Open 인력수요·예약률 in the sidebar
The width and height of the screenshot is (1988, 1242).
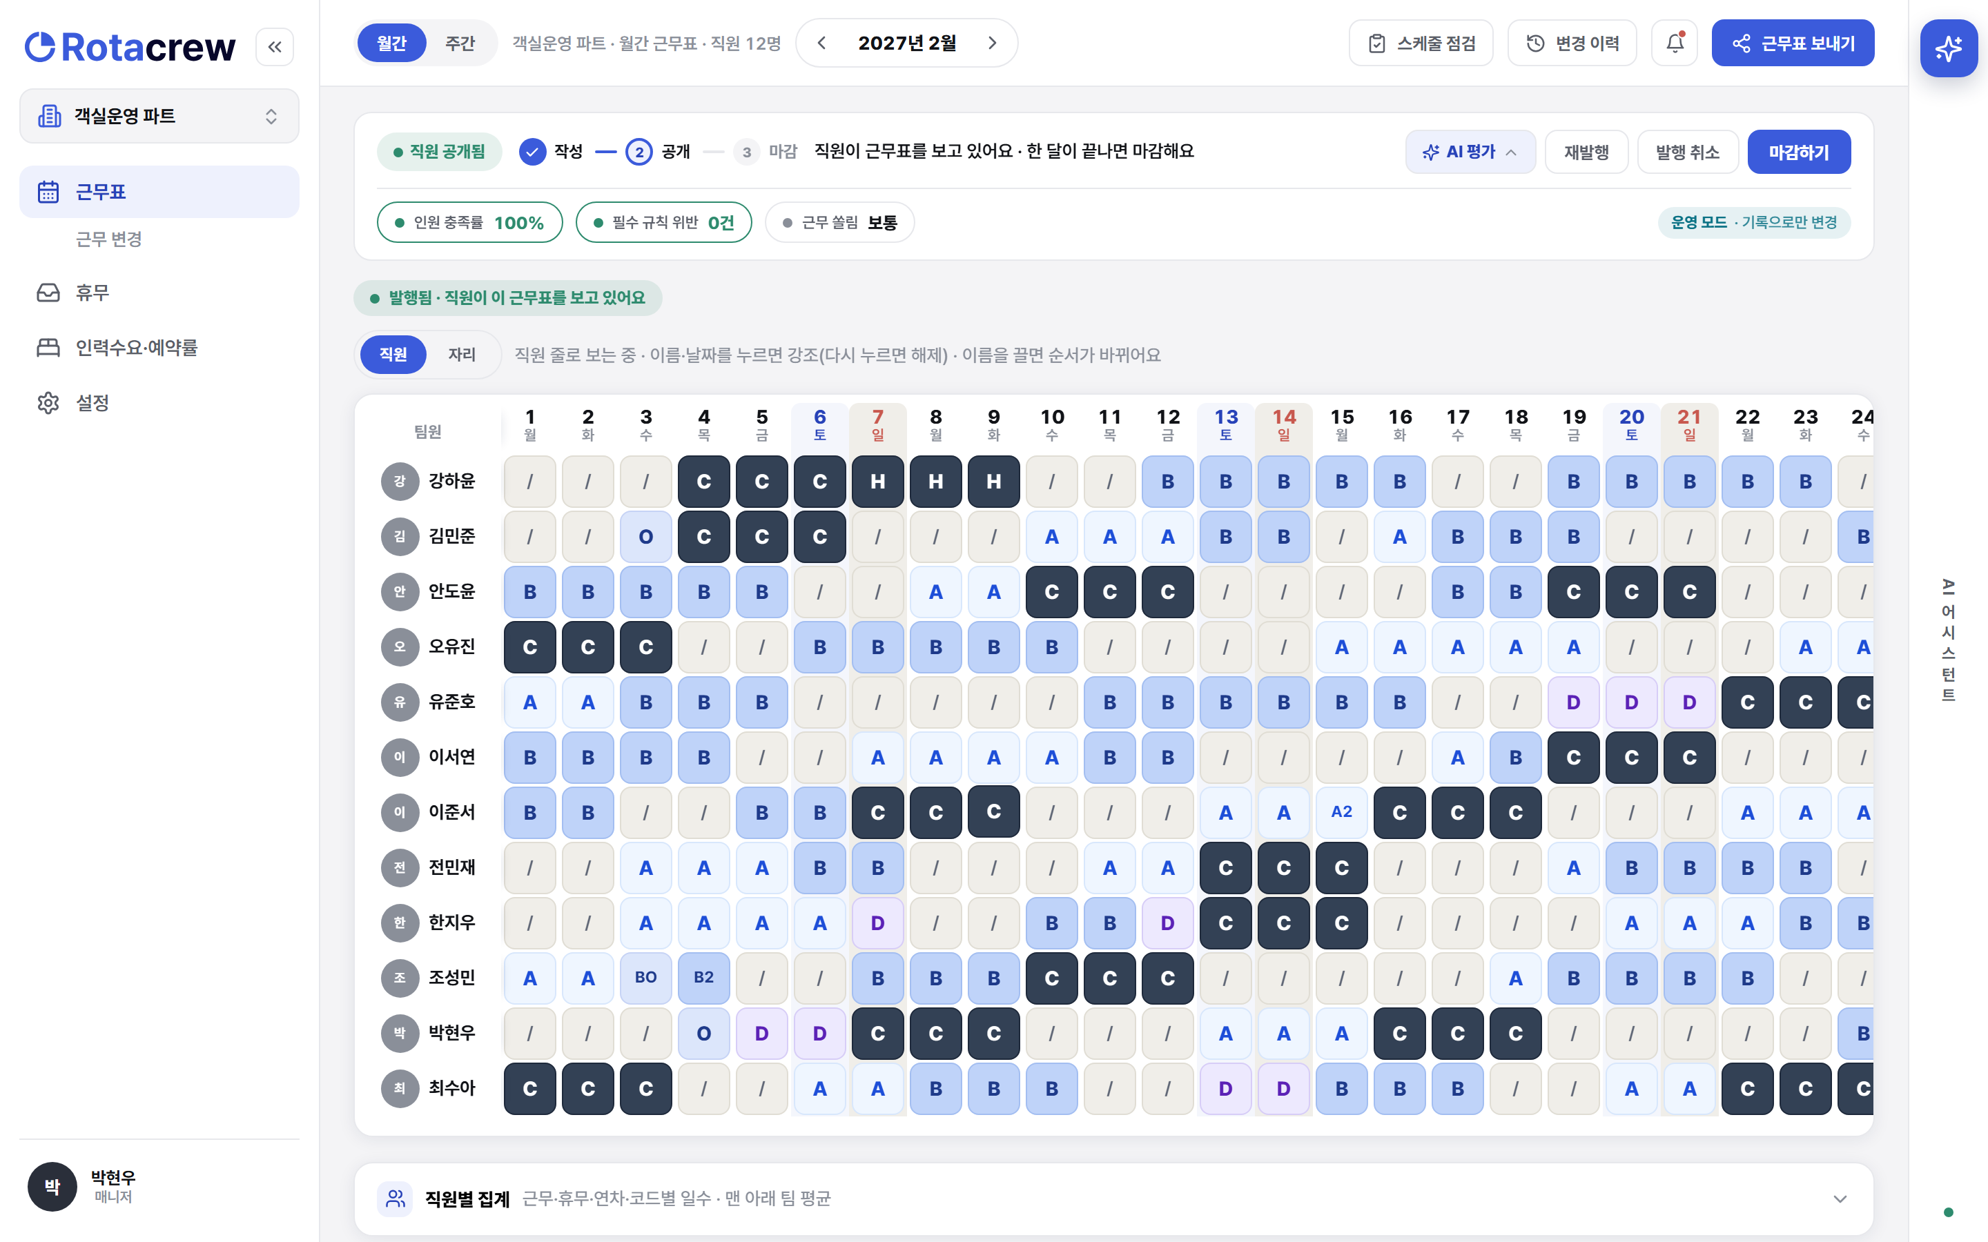point(159,348)
